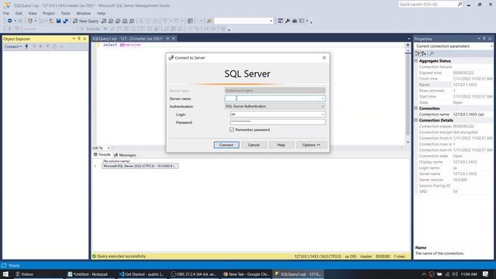The width and height of the screenshot is (496, 279).
Task: Open the Edit menu
Action: pyautogui.click(x=19, y=13)
